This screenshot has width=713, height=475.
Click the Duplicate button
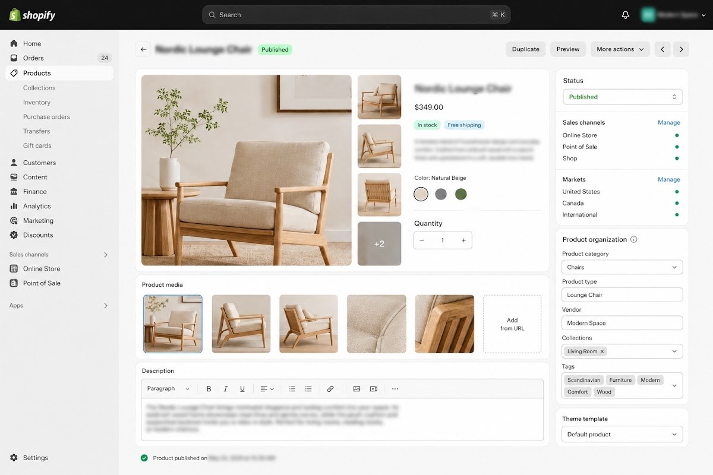[x=526, y=49]
